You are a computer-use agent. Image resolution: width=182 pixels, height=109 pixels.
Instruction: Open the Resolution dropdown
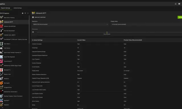(70, 24)
